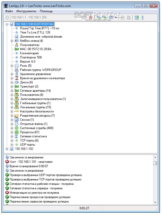
Task: Open the Файл menu
Action: coord(9,11)
